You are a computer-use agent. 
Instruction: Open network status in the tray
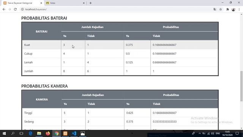pyautogui.click(x=208, y=134)
